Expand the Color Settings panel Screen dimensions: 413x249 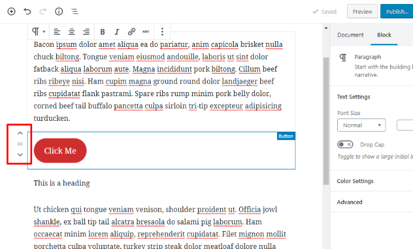[x=371, y=181]
